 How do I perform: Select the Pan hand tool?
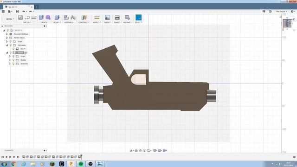(x=140, y=150)
